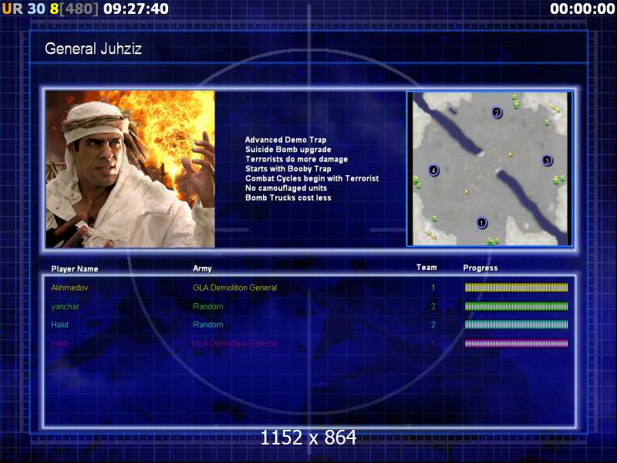The image size is (617, 463).
Task: Select the purple player name halid
Action: pyautogui.click(x=59, y=343)
